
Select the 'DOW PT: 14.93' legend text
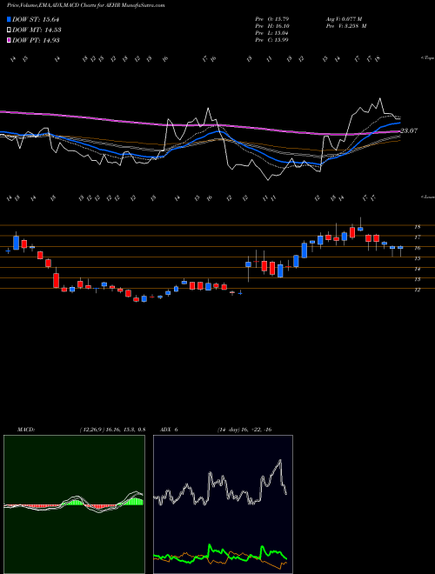(x=36, y=40)
